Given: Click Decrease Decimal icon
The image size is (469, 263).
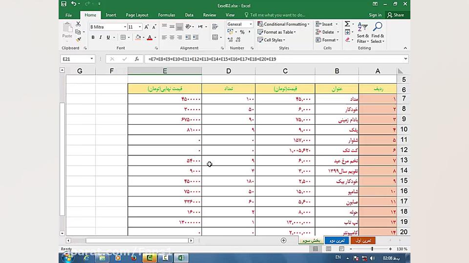Looking at the screenshot, I should pos(238,39).
